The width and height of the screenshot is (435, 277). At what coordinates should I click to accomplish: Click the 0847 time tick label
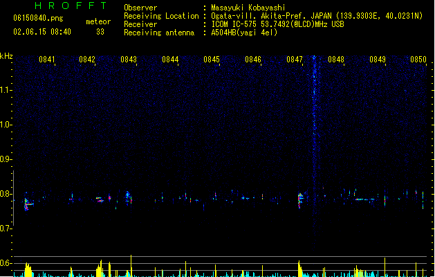click(295, 60)
